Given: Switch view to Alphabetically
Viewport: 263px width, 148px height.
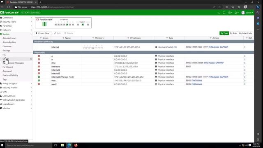Looking at the screenshot, I should click(x=245, y=33).
